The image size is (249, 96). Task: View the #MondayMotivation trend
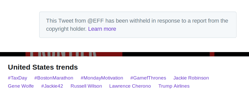click(x=102, y=78)
